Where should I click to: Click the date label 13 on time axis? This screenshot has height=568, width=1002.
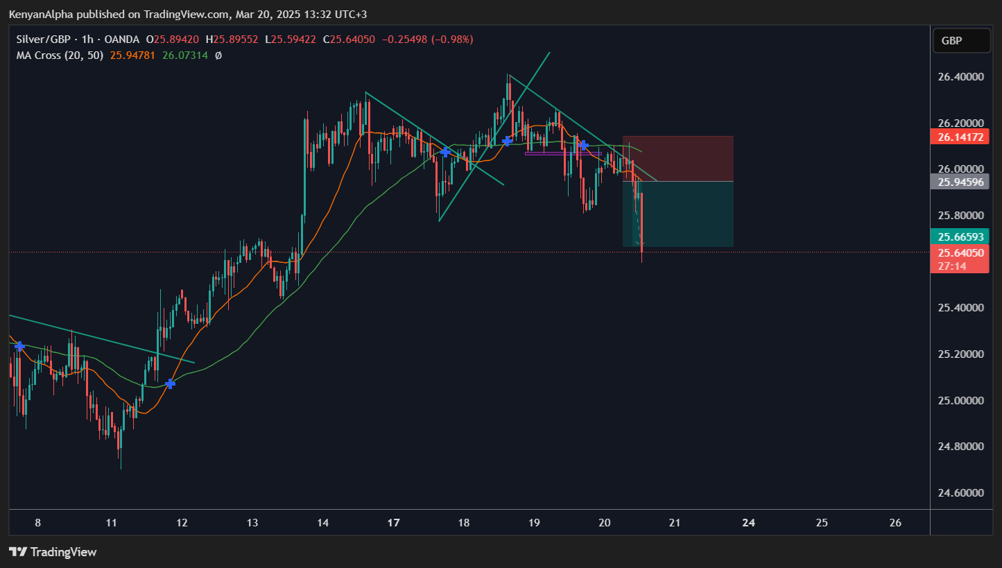pos(252,522)
